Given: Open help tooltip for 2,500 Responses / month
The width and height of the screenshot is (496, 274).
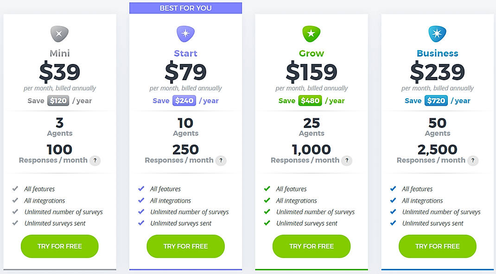Looking at the screenshot, I should tap(473, 160).
